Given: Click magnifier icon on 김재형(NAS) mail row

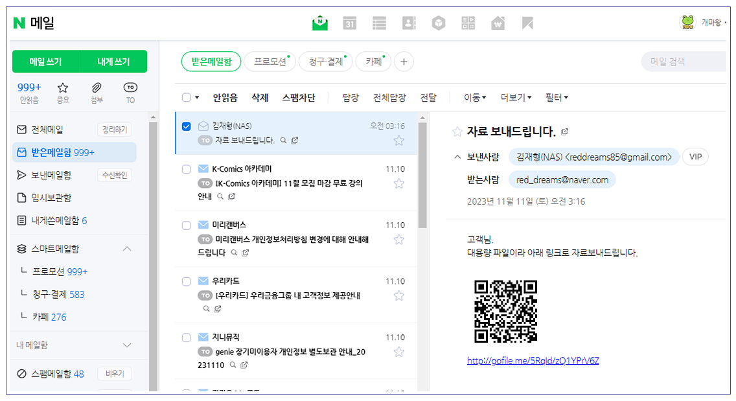Looking at the screenshot, I should [284, 141].
